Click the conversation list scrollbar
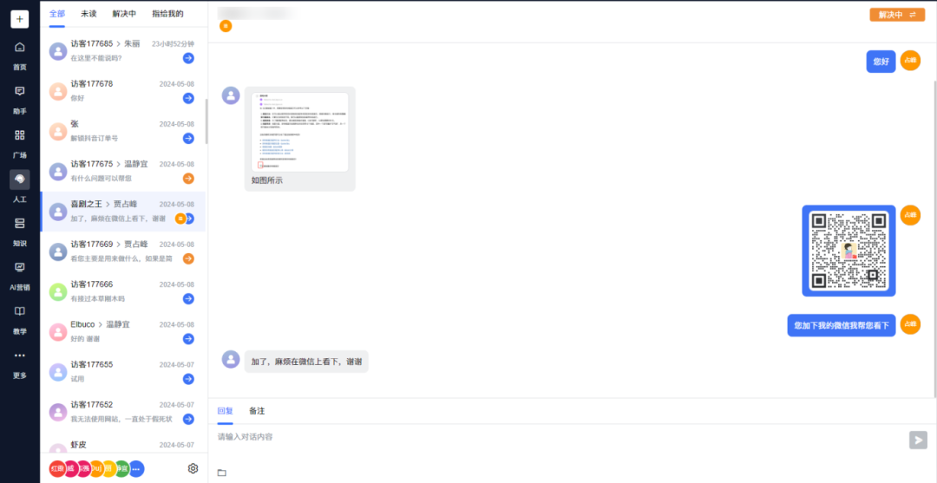937x483 pixels. coord(206,121)
